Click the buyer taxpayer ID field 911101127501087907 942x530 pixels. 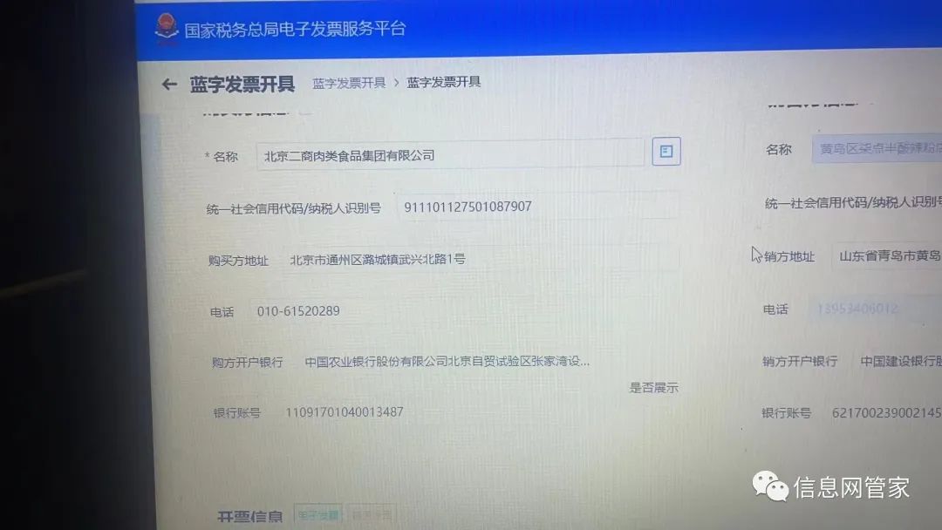pos(537,207)
